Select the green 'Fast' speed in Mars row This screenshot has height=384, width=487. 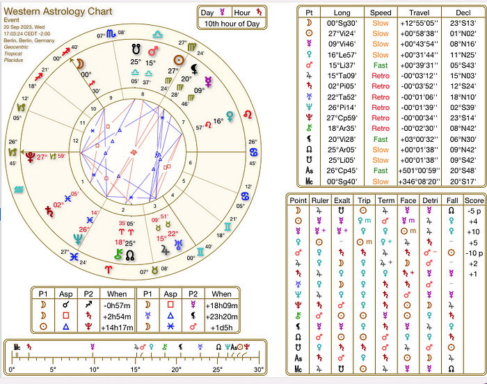click(x=381, y=65)
